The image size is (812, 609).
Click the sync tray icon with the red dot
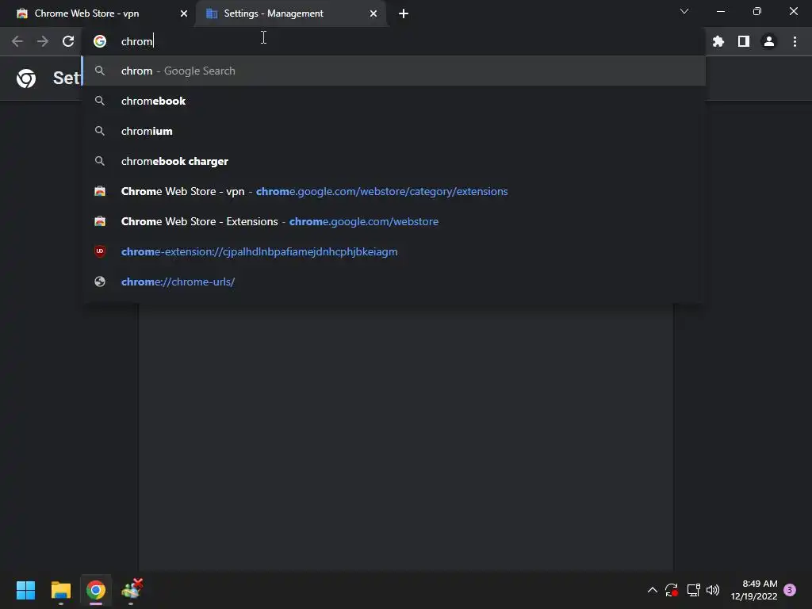point(672,590)
